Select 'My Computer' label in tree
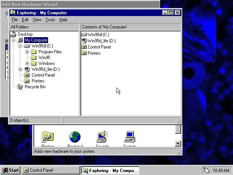The image size is (233, 175). (36, 40)
